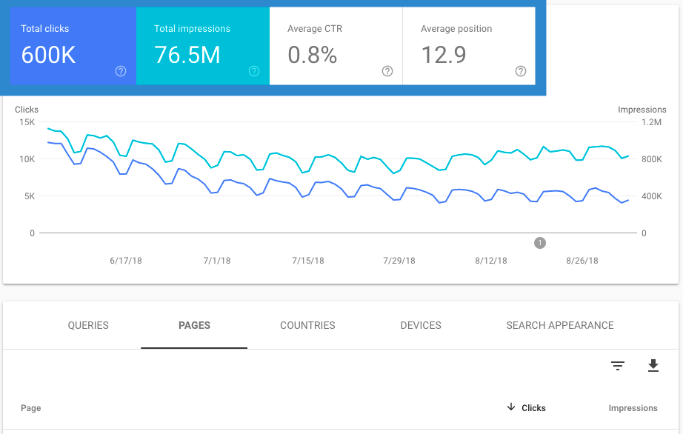Sort results by the Page column
683x434 pixels.
[30, 407]
